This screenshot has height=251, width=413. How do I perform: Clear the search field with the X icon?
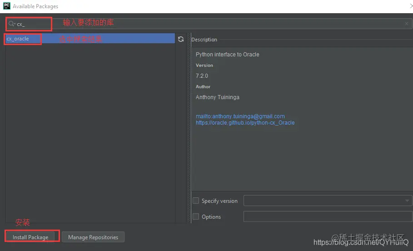(407, 24)
